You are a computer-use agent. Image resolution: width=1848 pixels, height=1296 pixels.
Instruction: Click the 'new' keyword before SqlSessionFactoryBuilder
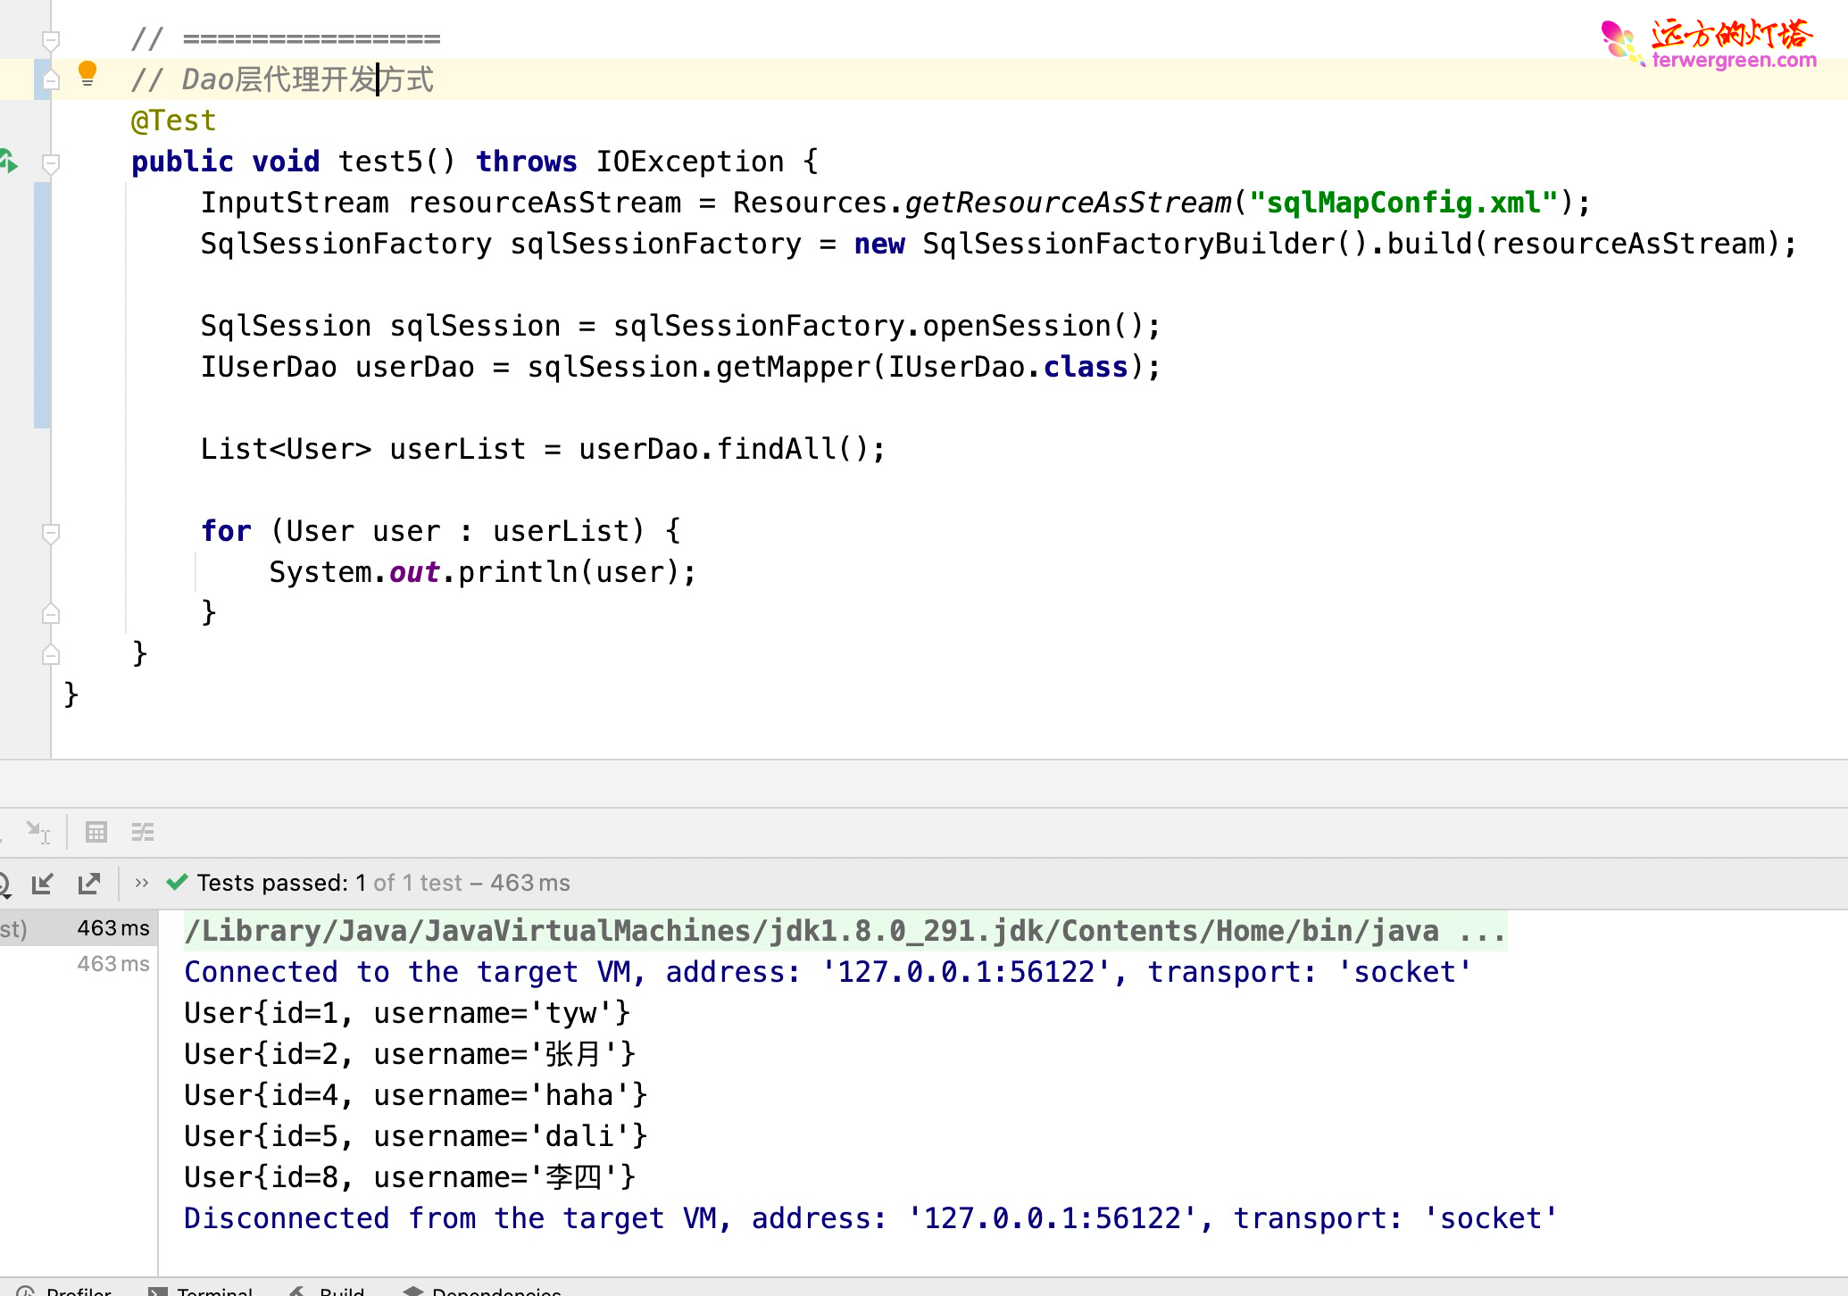pos(879,244)
